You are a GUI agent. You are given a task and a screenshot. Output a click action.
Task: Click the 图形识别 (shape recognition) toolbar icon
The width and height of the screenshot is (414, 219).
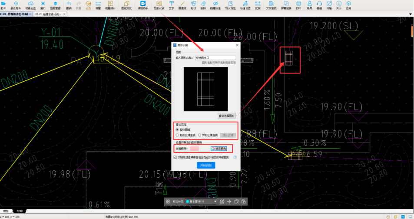[x=159, y=5]
